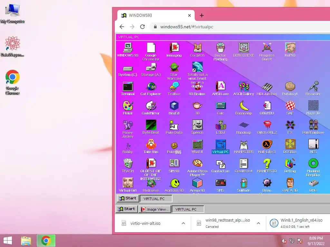This screenshot has width=330, height=247.
Task: Open the Trollbox chat icon
Action: pos(174,89)
